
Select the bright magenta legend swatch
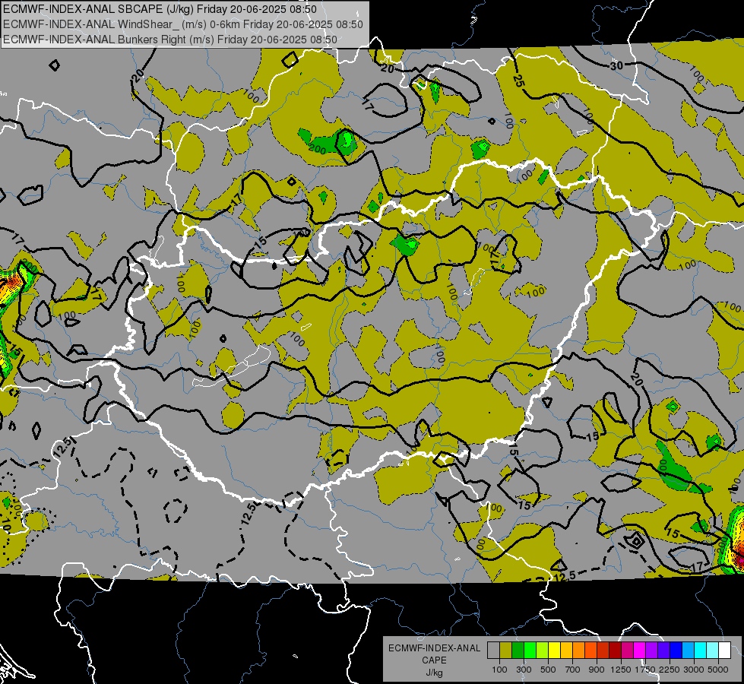click(640, 650)
